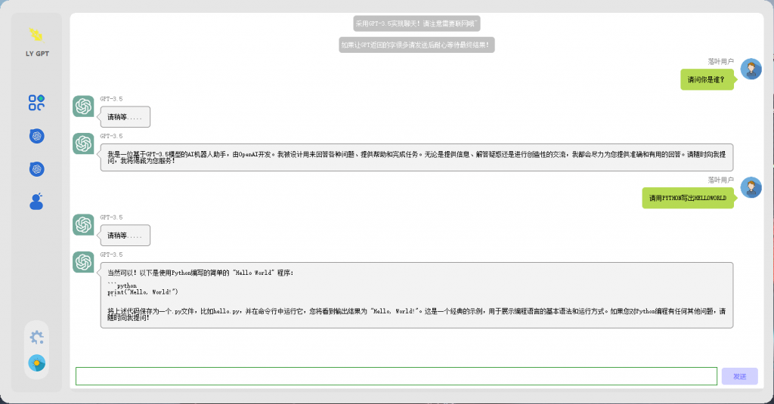Open settings via the gear icon
The height and width of the screenshot is (404, 774).
36,338
